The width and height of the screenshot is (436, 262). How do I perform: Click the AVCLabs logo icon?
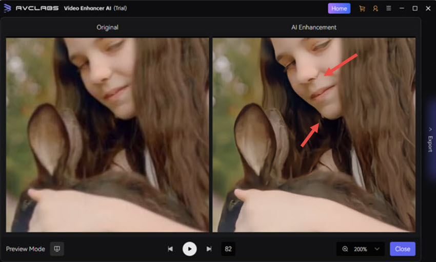7,8
